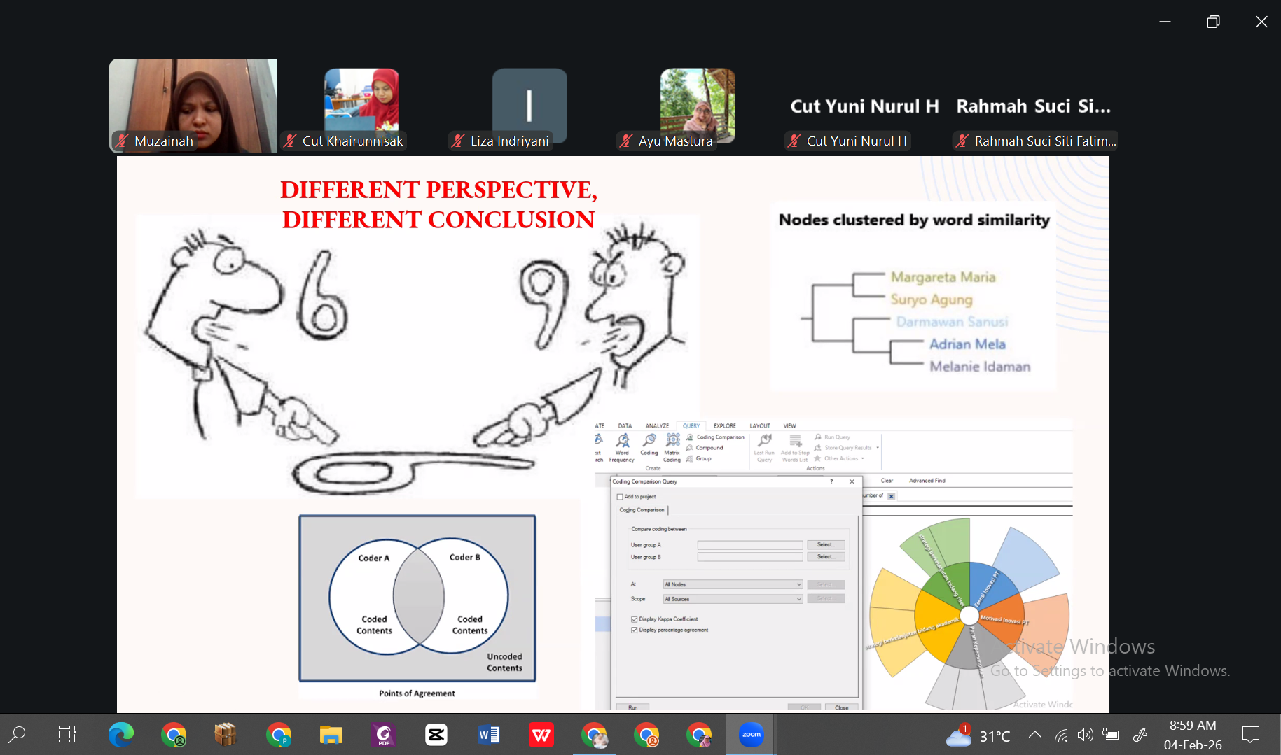Open the battery status tray icon
This screenshot has width=1281, height=755.
pos(1110,735)
